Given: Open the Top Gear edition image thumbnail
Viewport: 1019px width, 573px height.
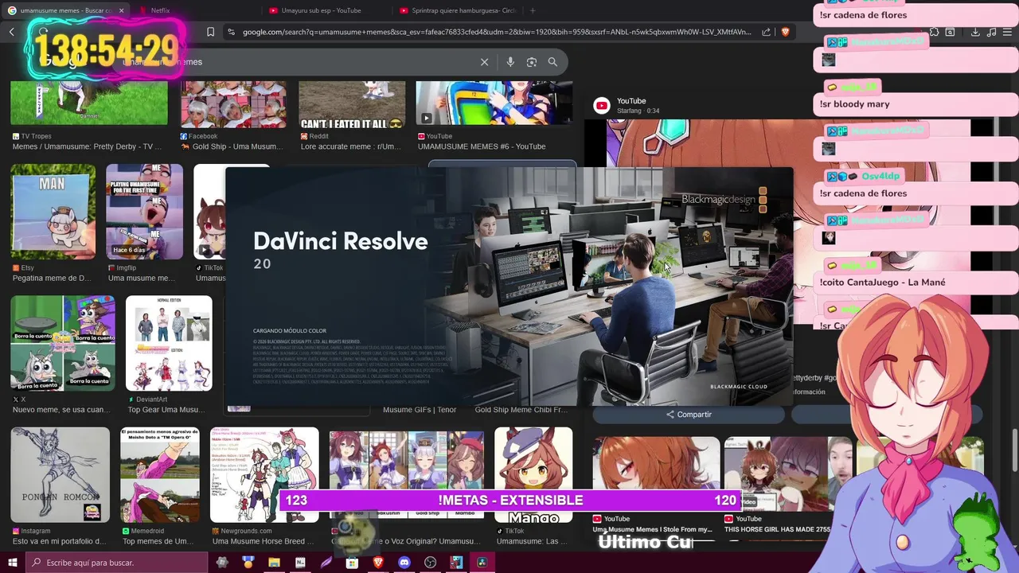Looking at the screenshot, I should point(169,343).
